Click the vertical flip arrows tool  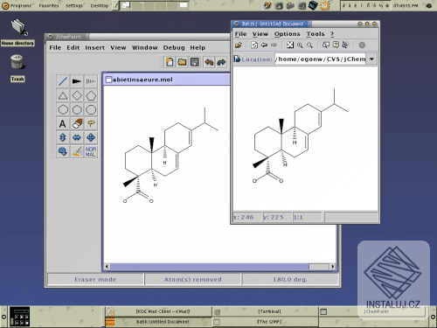(63, 137)
